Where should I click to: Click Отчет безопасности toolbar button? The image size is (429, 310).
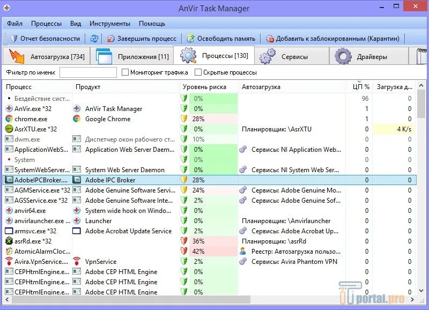45,39
